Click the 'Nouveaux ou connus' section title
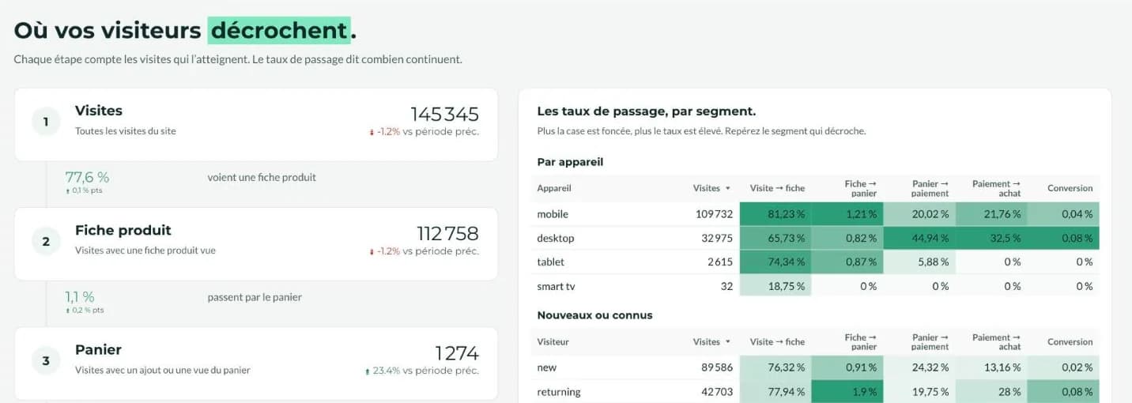The image size is (1132, 403). [x=594, y=315]
